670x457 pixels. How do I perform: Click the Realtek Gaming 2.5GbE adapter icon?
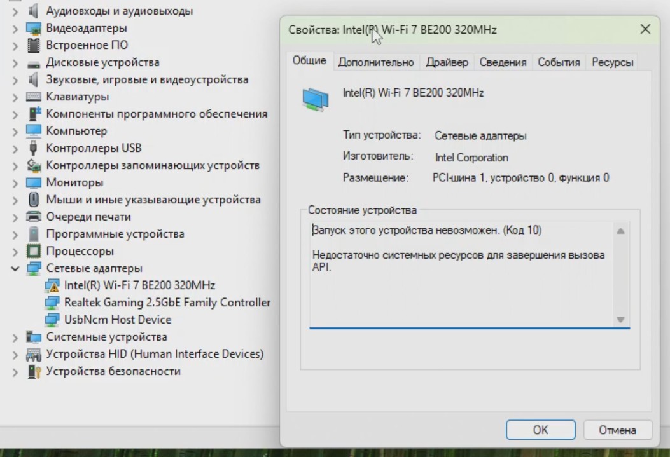[x=52, y=303]
